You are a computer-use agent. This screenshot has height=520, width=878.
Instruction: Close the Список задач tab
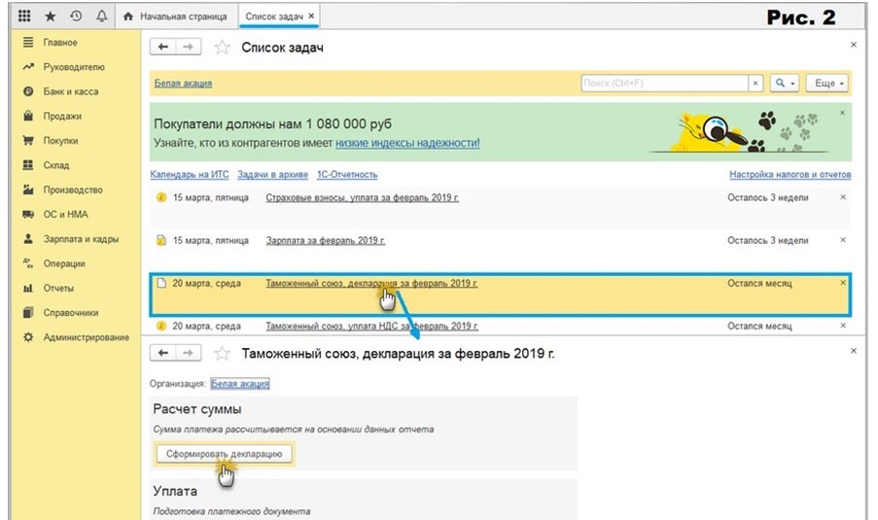[x=310, y=17]
